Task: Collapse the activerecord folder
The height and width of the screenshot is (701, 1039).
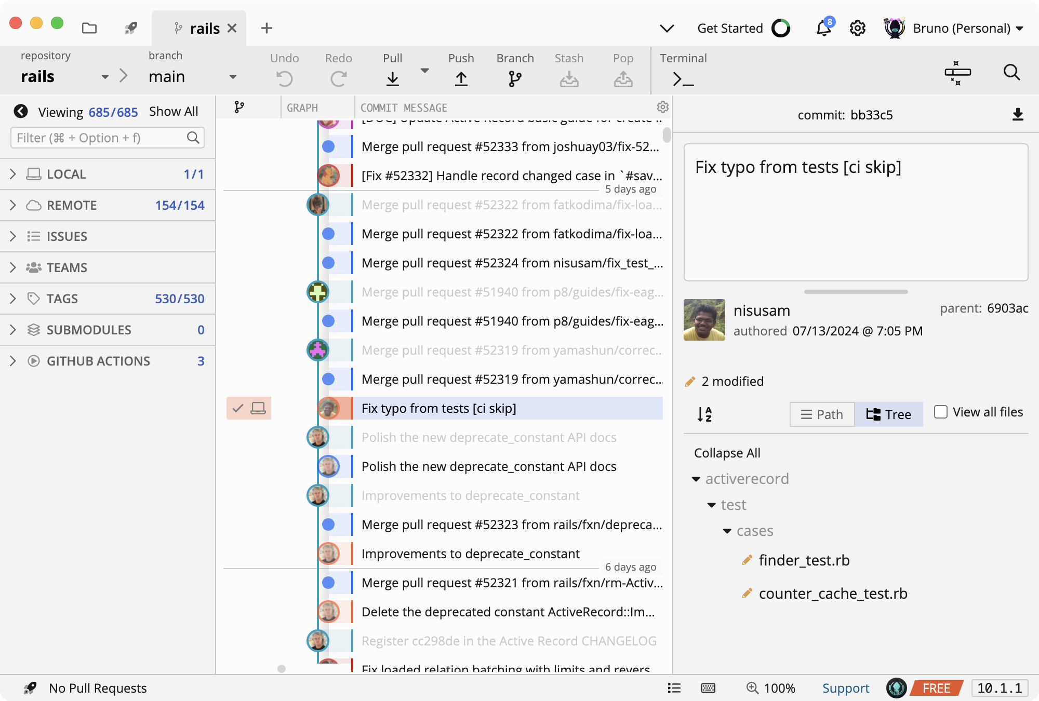Action: click(696, 479)
